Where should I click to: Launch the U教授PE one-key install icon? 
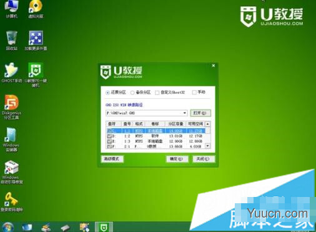36,74
